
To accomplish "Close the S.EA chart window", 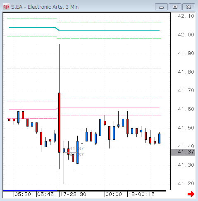I will pyautogui.click(x=188, y=7).
